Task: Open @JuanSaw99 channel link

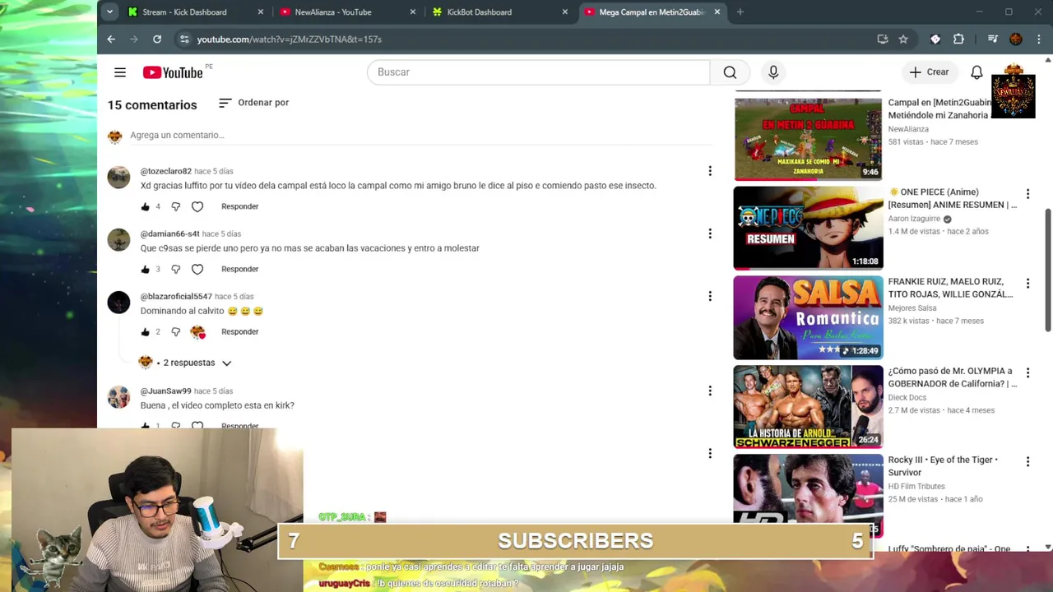Action: 165,391
